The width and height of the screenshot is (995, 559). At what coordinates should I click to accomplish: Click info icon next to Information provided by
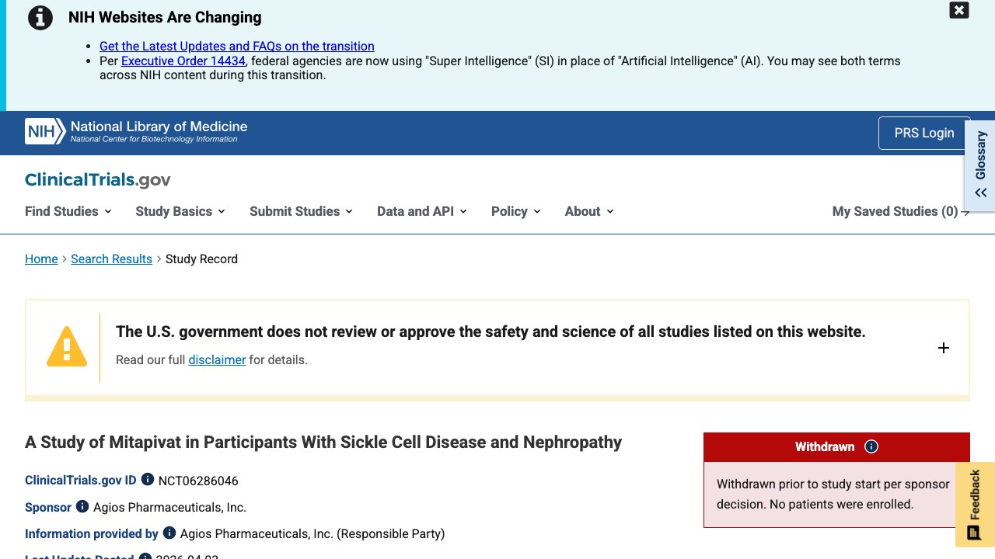169,533
